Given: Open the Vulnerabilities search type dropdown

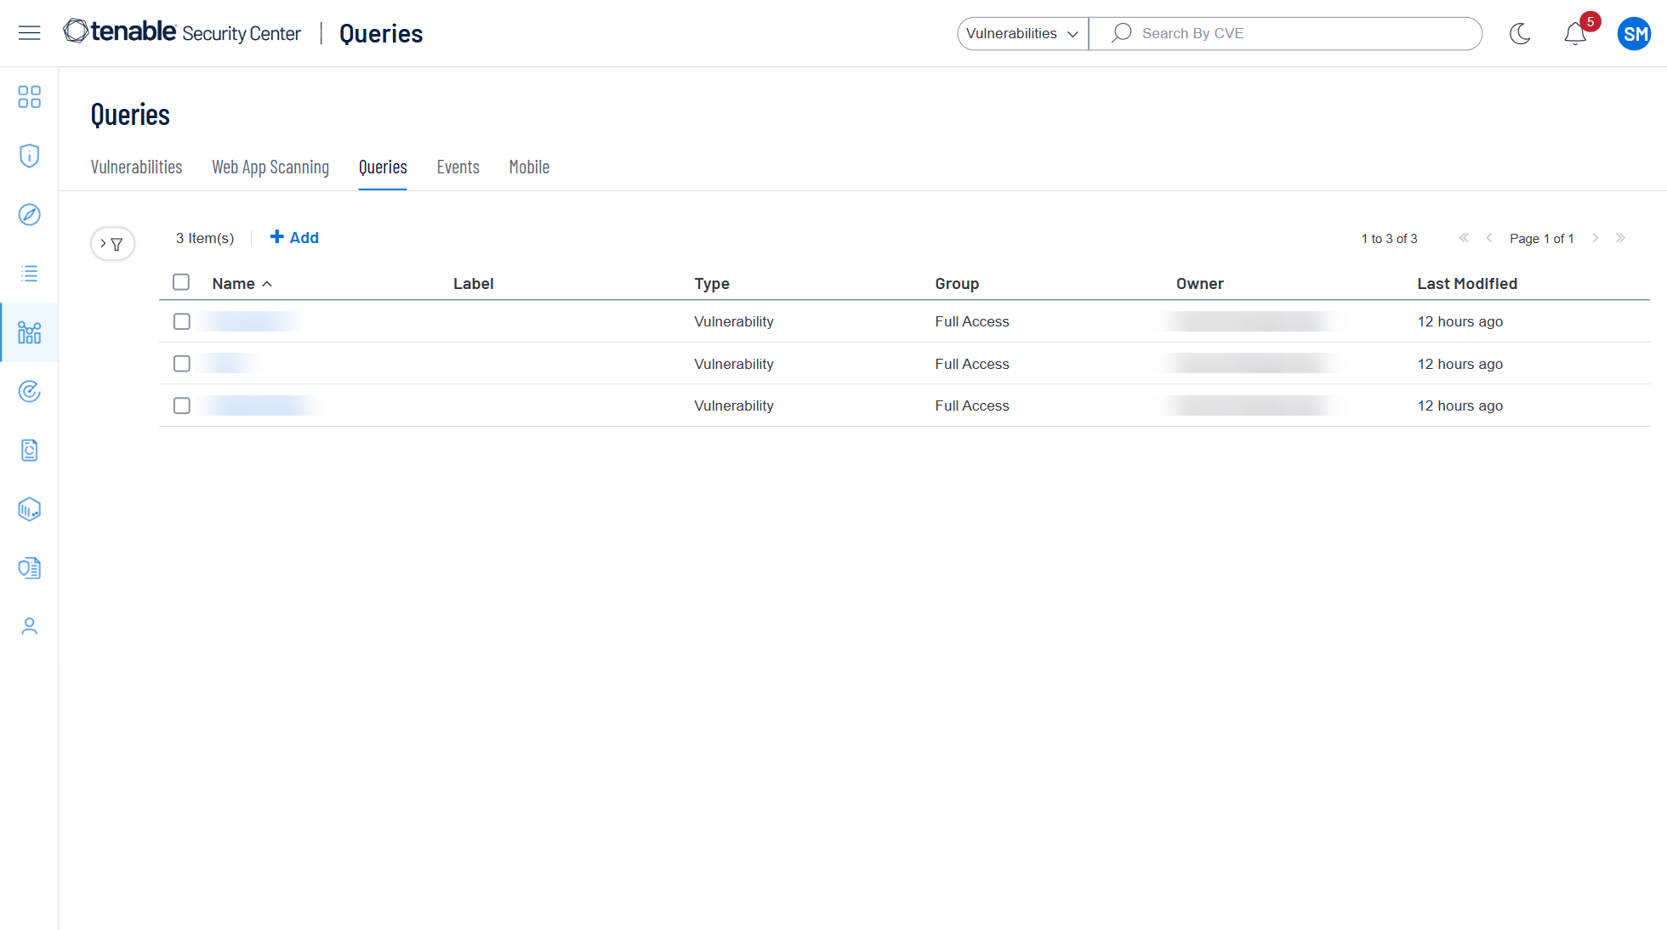Looking at the screenshot, I should click(1022, 33).
